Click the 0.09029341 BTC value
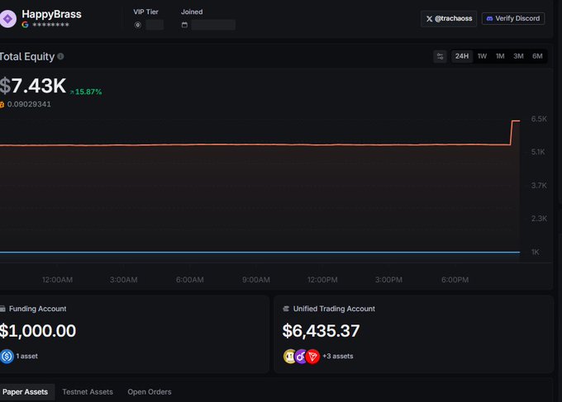 point(29,104)
